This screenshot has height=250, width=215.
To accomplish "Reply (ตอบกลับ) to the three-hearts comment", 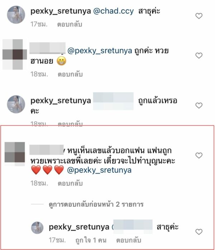I will tap(70, 183).
